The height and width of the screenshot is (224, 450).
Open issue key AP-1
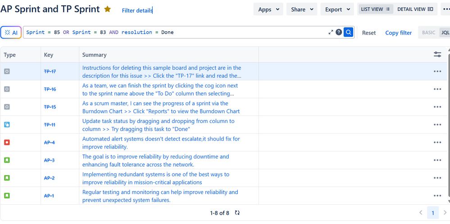click(x=49, y=196)
